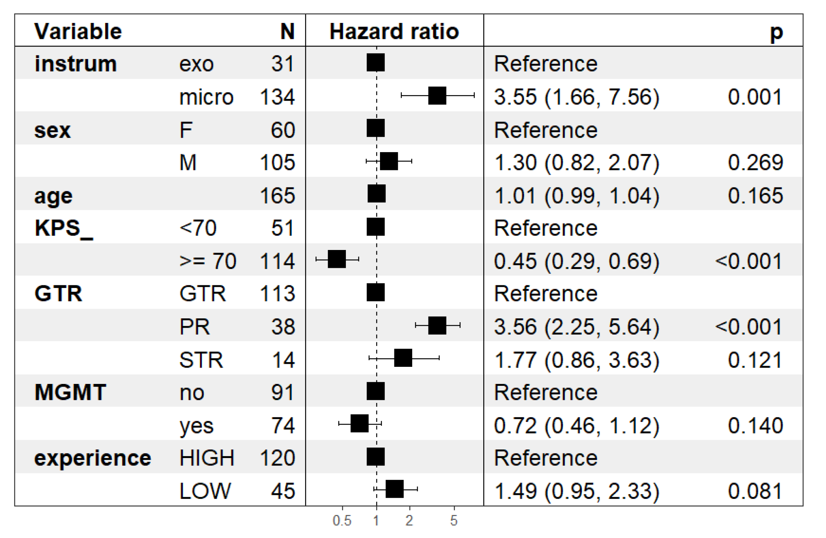This screenshot has height=538, width=826.
Task: Click the N column header
Action: coord(287,31)
